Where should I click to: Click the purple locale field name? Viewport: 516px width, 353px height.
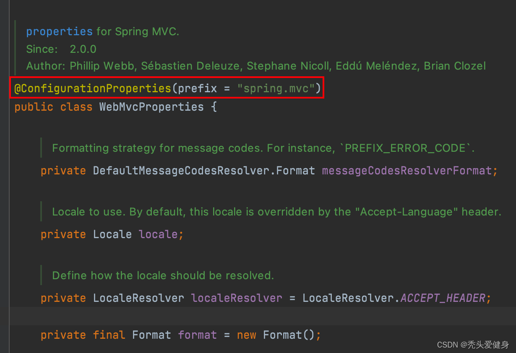[x=159, y=234]
